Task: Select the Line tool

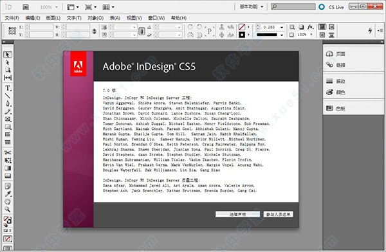Action: click(x=8, y=96)
